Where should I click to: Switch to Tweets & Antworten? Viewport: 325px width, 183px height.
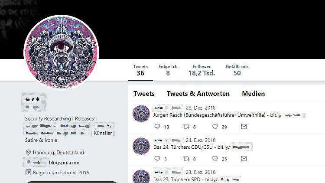pyautogui.click(x=198, y=94)
